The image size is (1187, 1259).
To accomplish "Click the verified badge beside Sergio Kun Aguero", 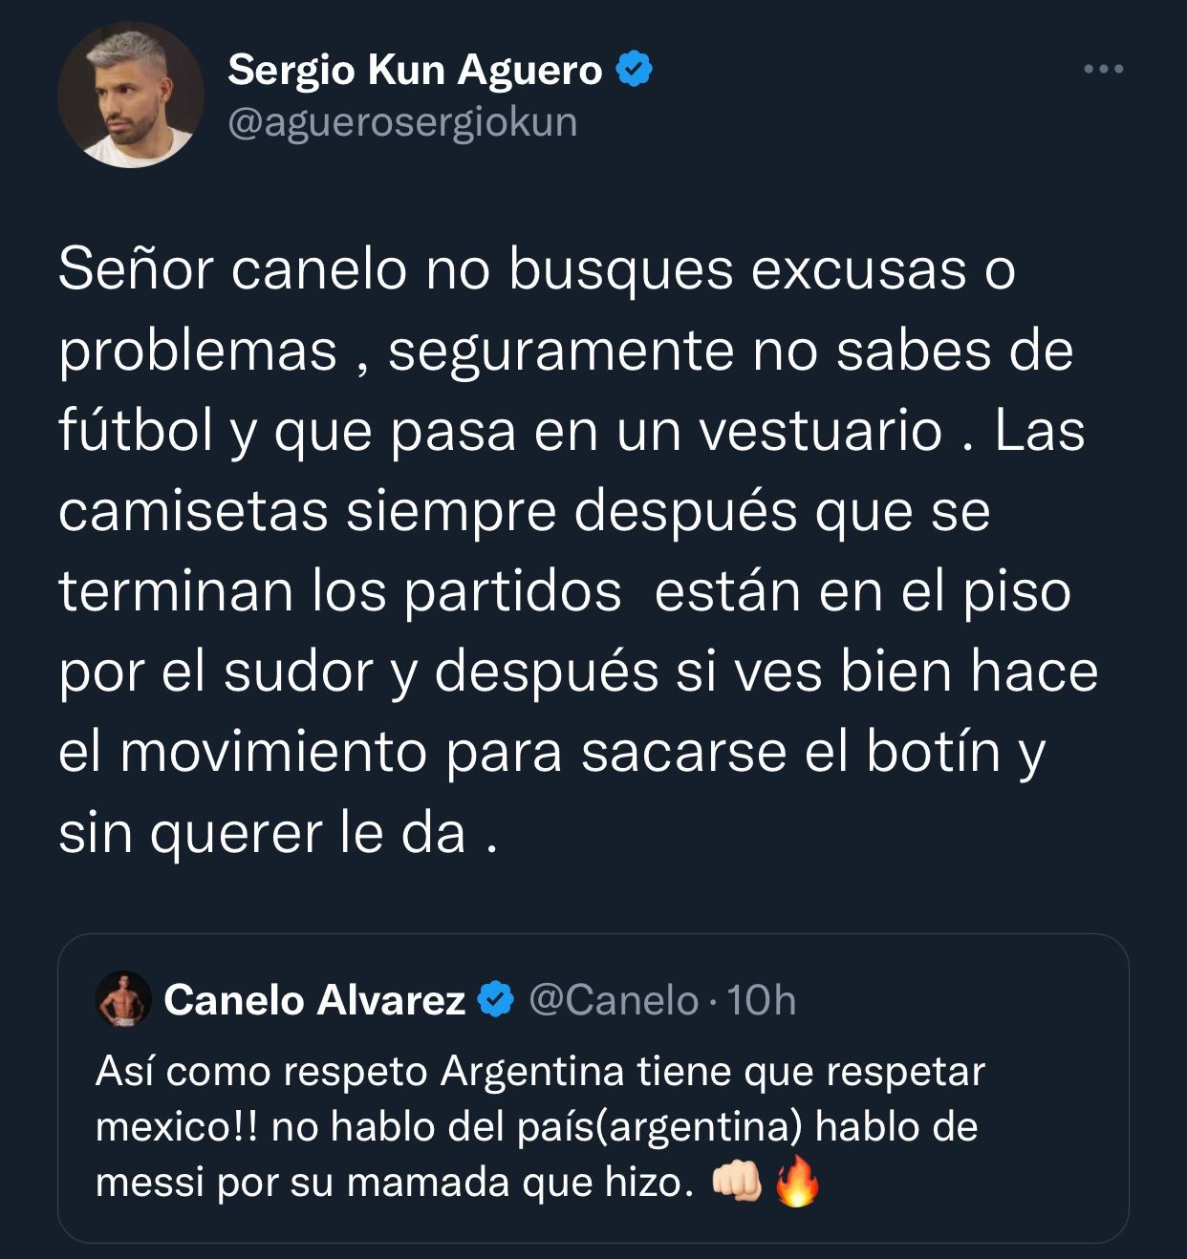I will 634,70.
